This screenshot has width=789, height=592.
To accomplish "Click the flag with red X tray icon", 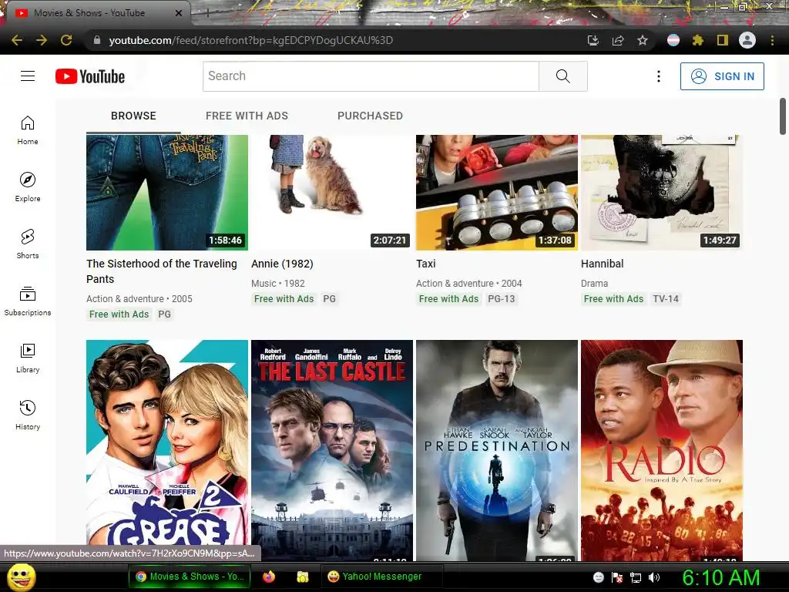I will point(617,577).
